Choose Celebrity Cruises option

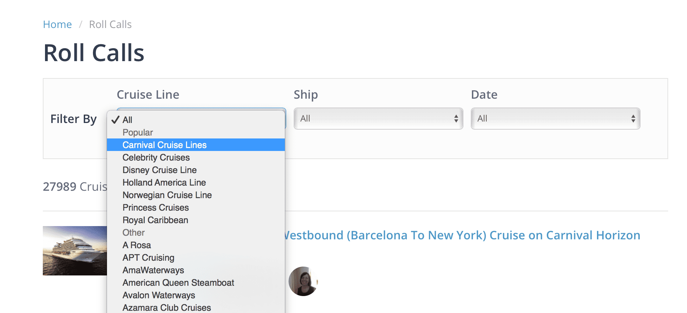click(196, 157)
